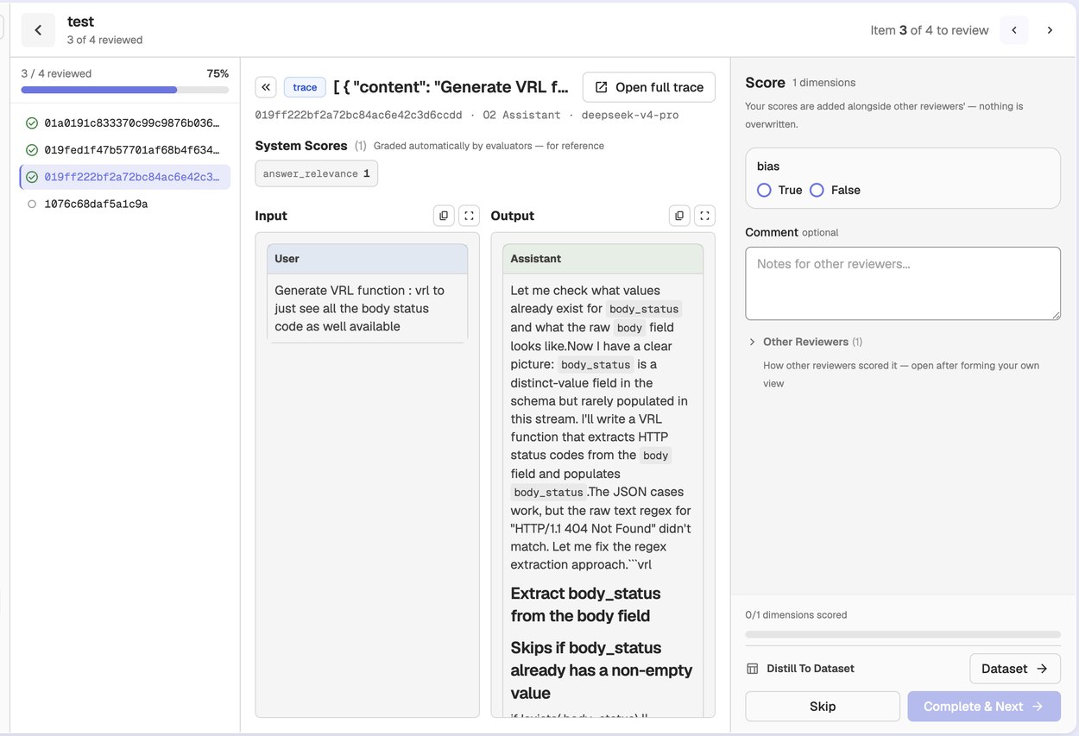Expand the Output panel to fullscreen
This screenshot has height=736, width=1079.
click(704, 216)
